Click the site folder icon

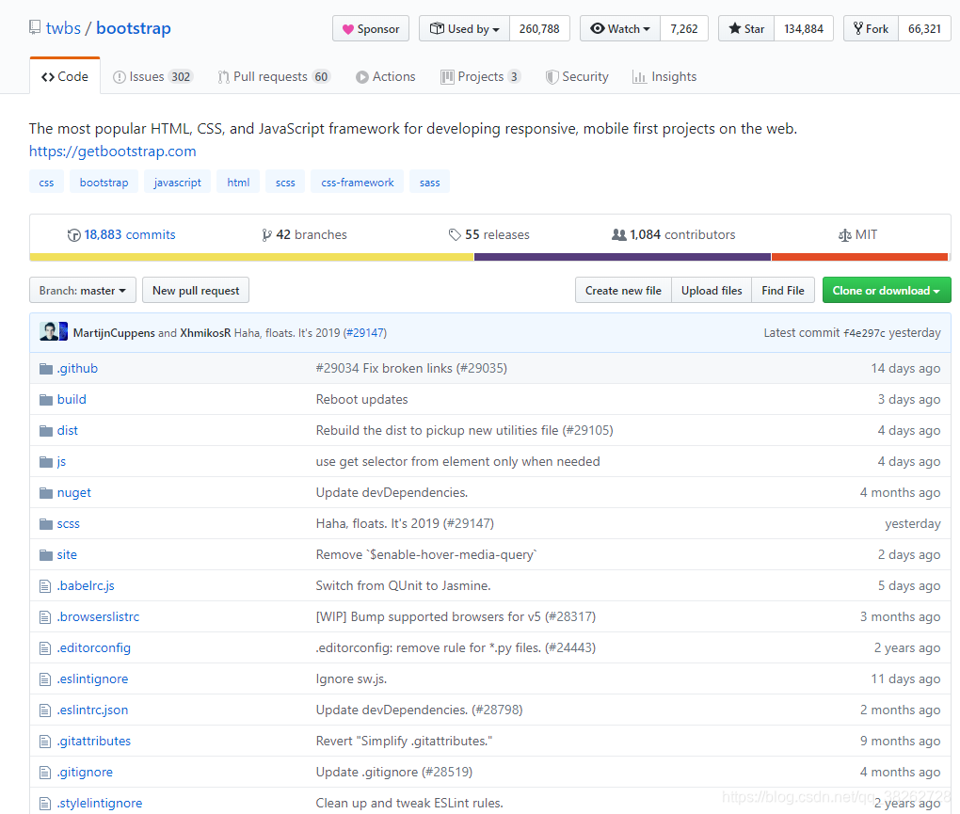click(46, 555)
